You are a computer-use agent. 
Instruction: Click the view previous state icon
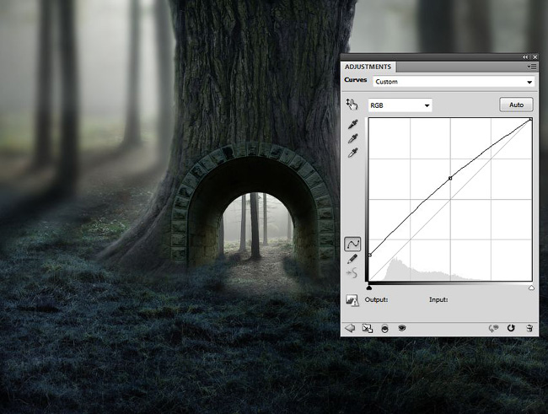point(493,328)
